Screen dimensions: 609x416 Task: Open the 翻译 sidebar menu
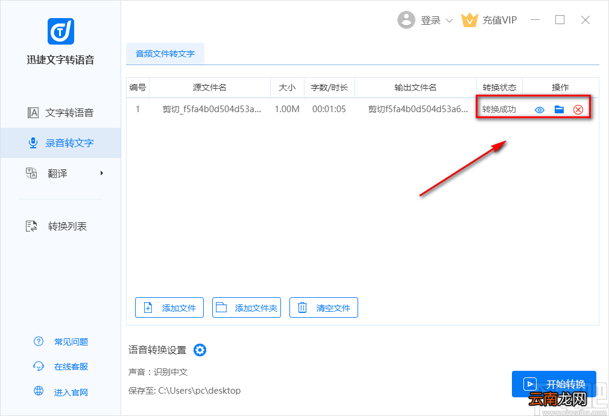pos(60,173)
